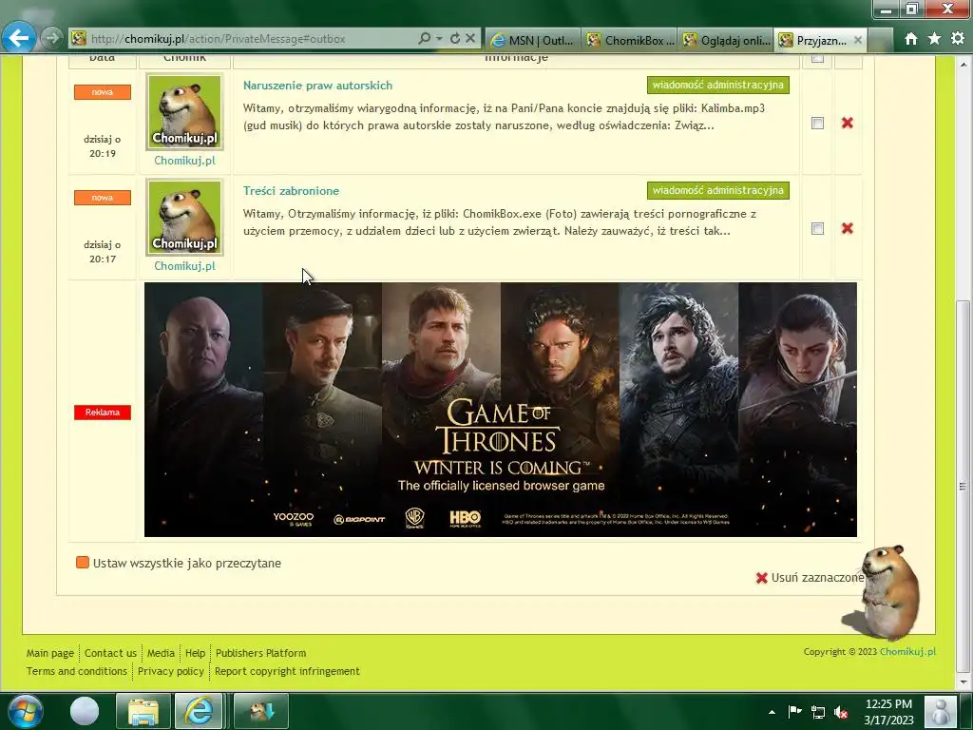The height and width of the screenshot is (730, 973).
Task: Open the round orb icon on taskbar
Action: (x=85, y=711)
